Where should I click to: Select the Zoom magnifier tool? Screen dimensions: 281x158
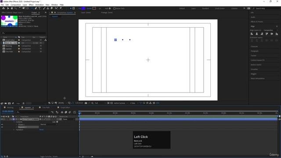pos(16,8)
